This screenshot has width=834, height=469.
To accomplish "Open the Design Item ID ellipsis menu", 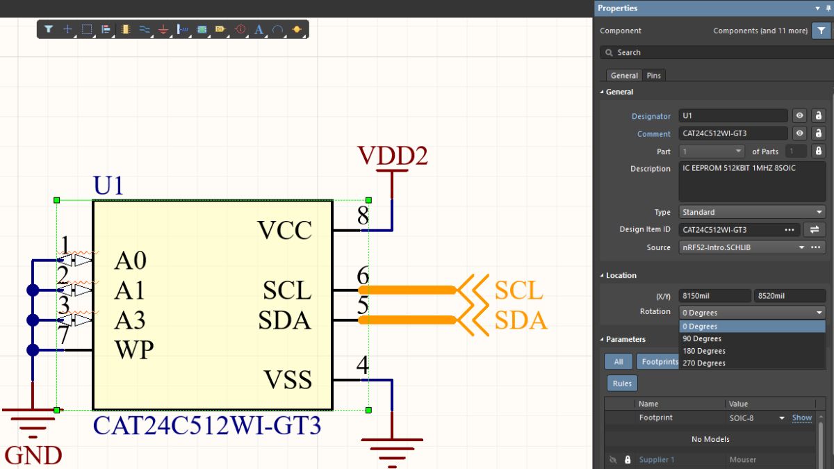I will coord(789,229).
